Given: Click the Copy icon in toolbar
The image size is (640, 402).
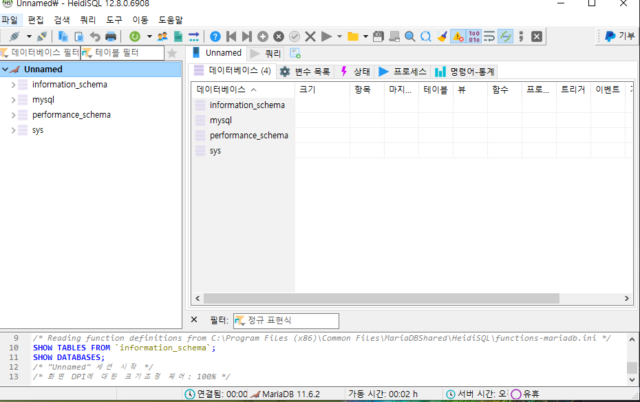Looking at the screenshot, I should pyautogui.click(x=63, y=36).
